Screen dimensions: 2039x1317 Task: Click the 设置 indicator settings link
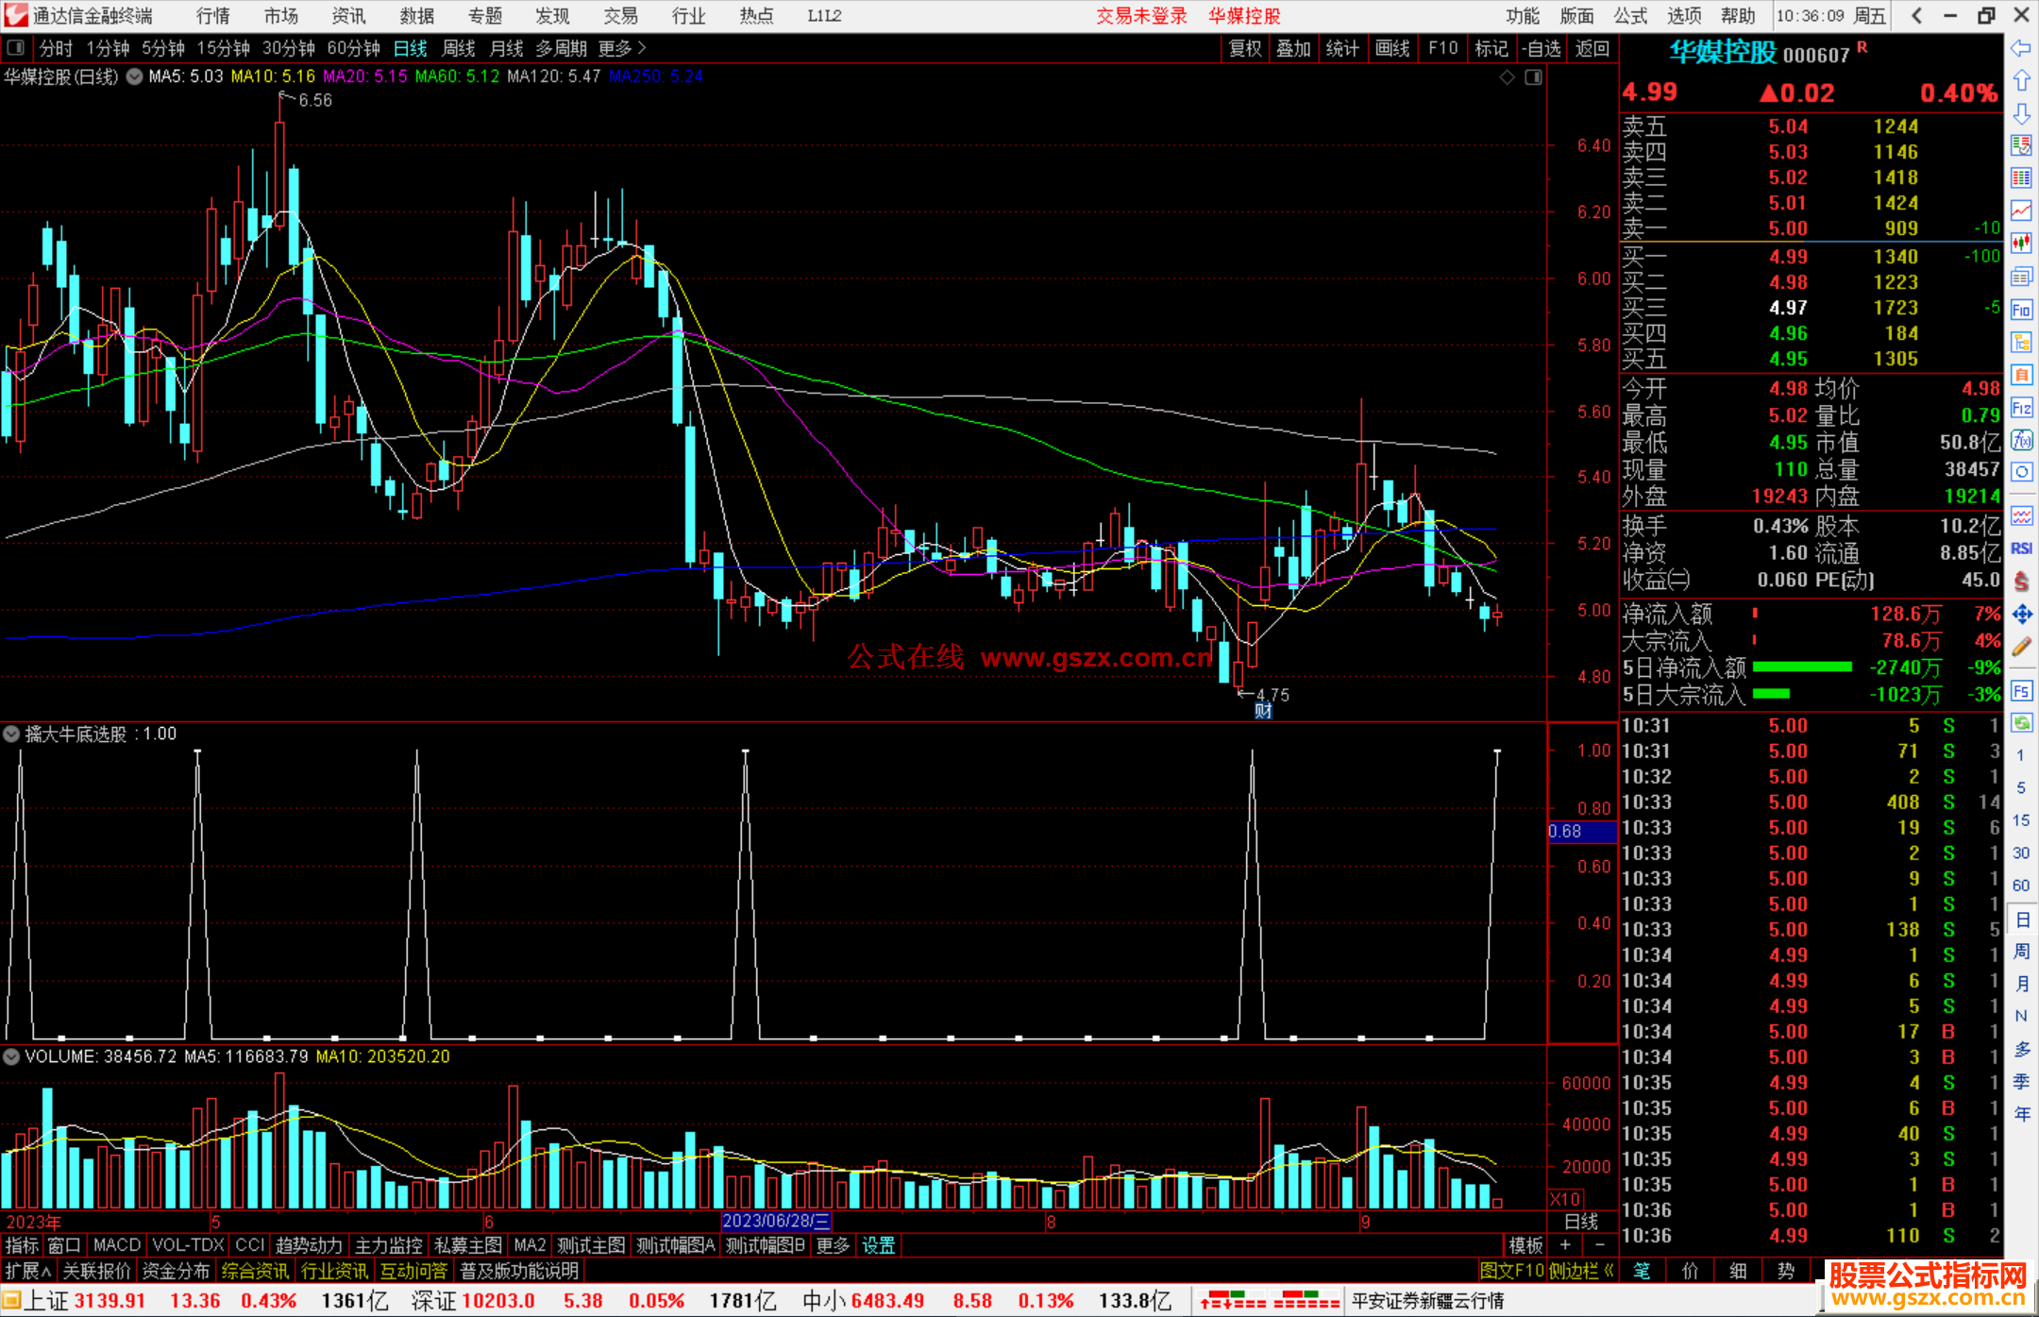point(878,1245)
